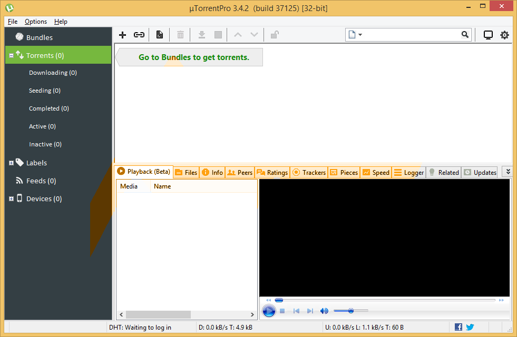Screen dimensions: 517x337
Task: Open the Help menu
Action: (x=61, y=22)
